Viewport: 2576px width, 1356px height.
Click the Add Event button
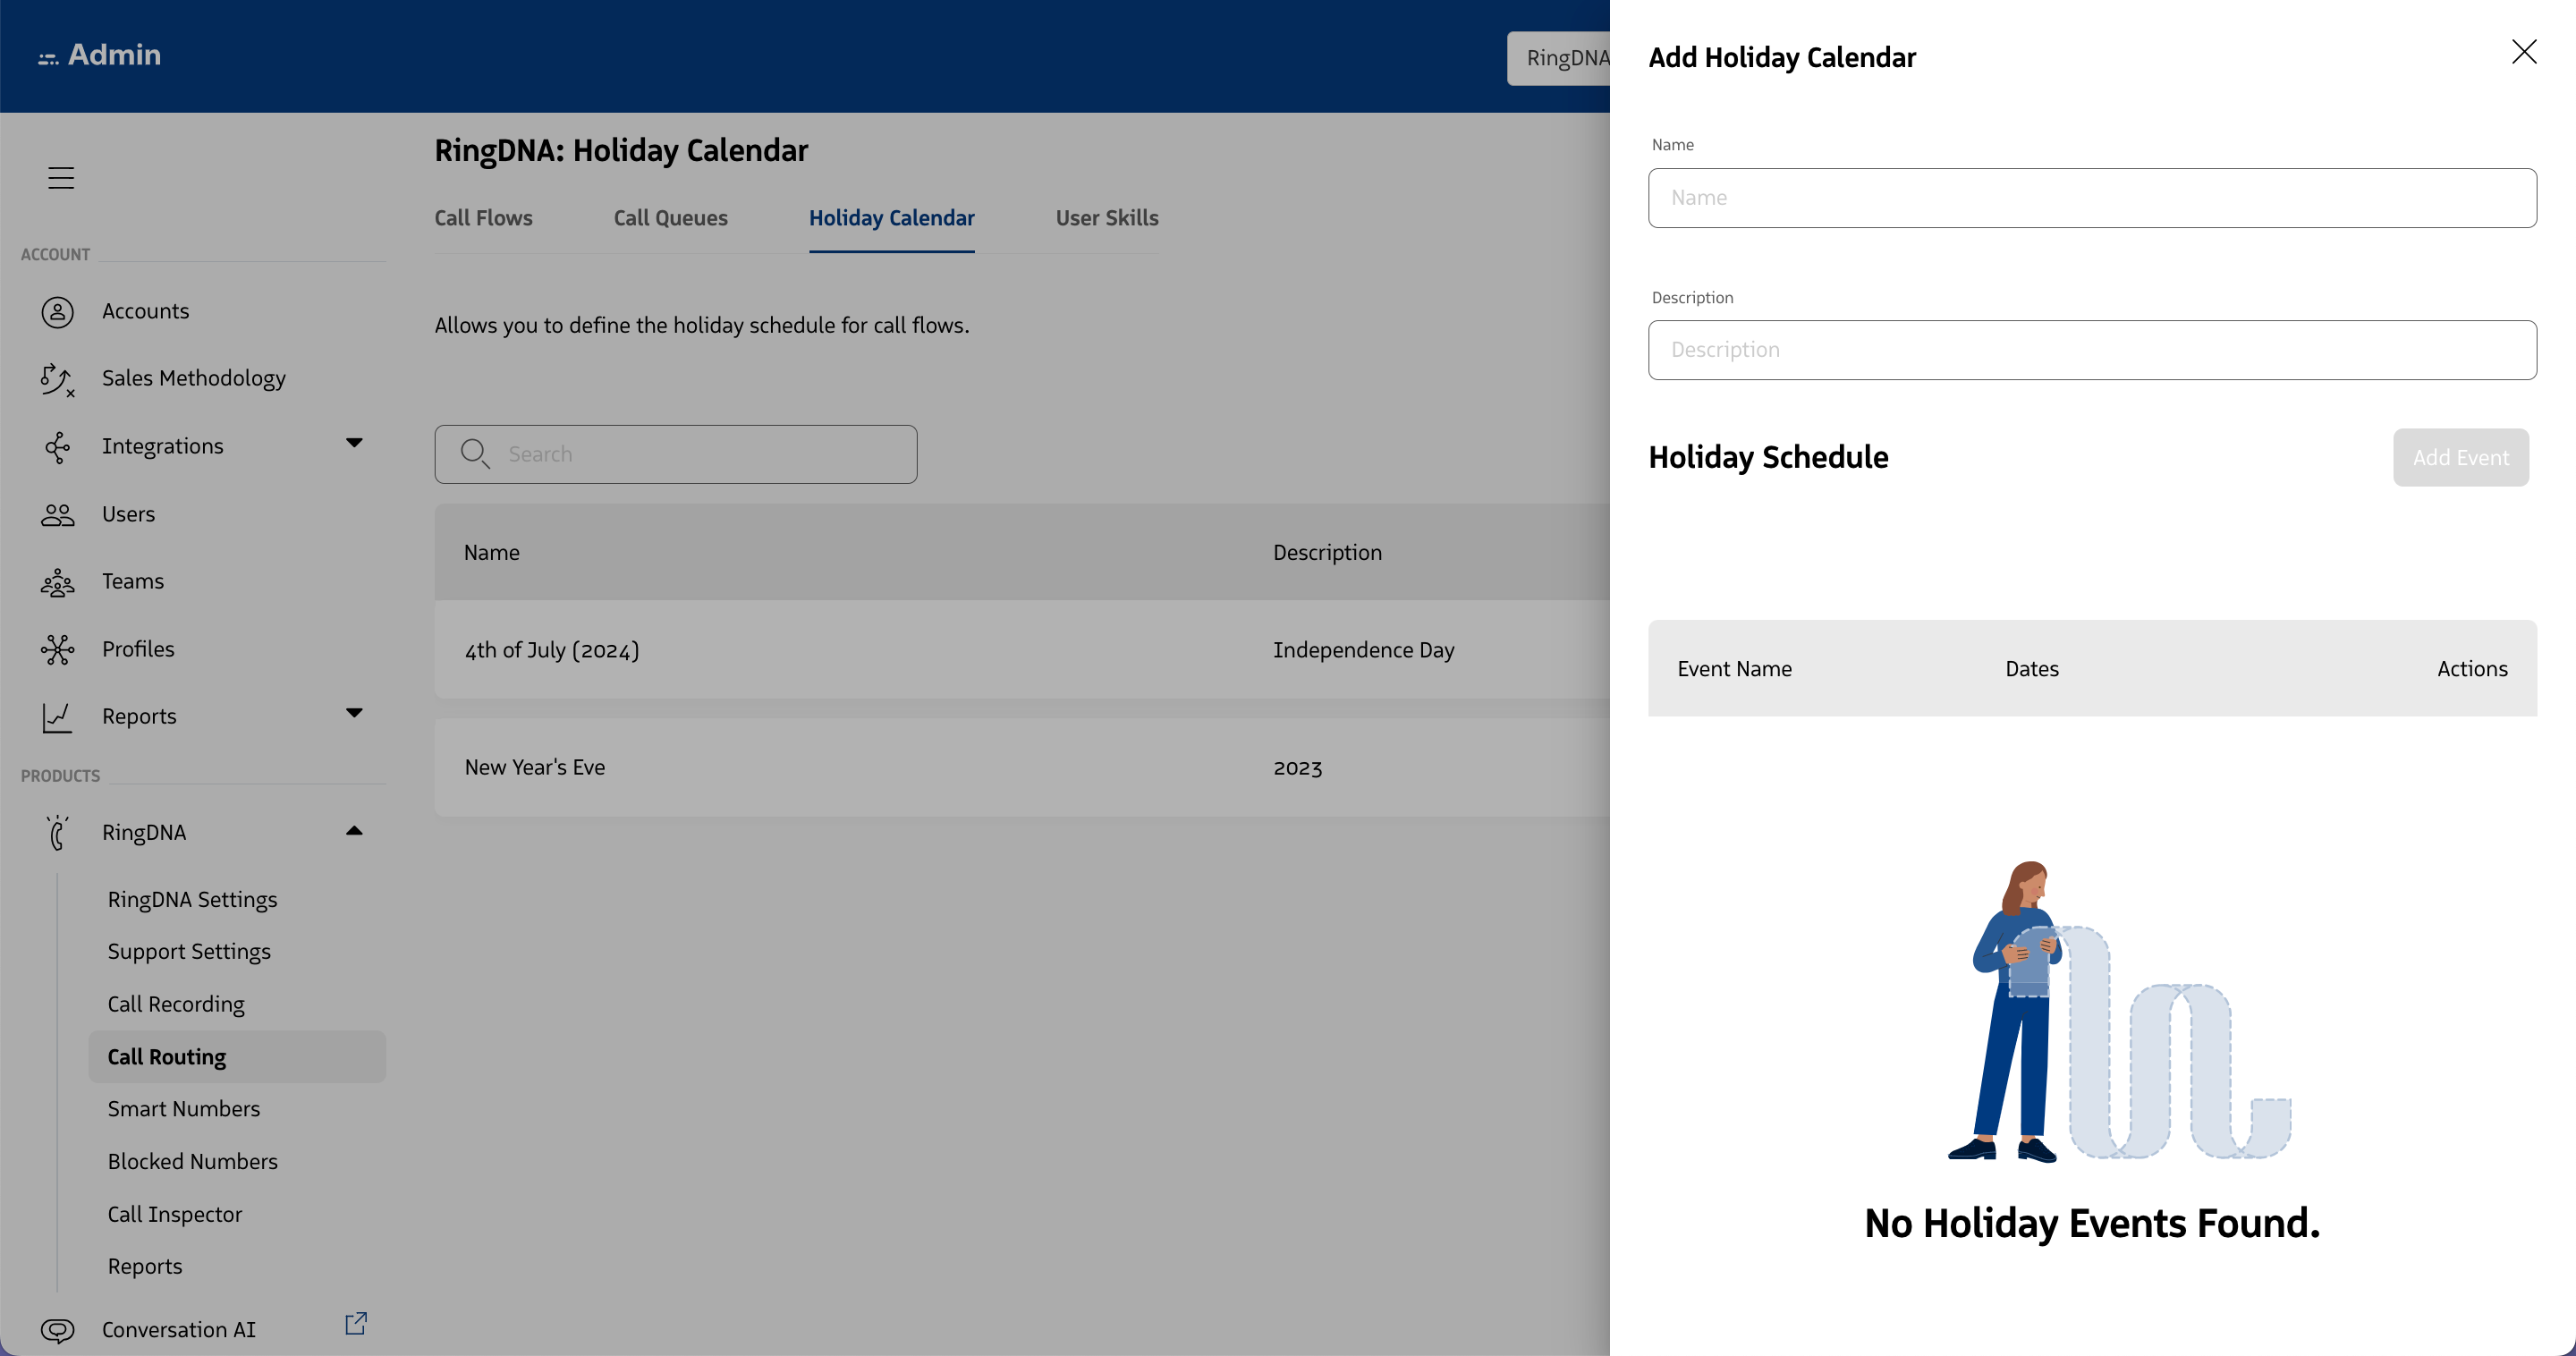click(2460, 457)
